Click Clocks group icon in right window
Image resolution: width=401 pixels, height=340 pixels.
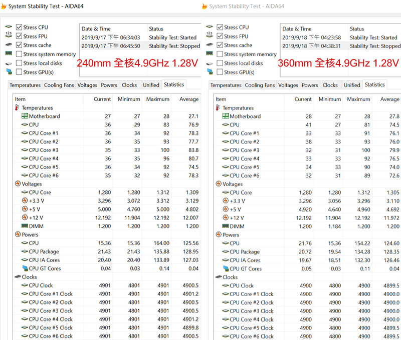pyautogui.click(x=219, y=277)
